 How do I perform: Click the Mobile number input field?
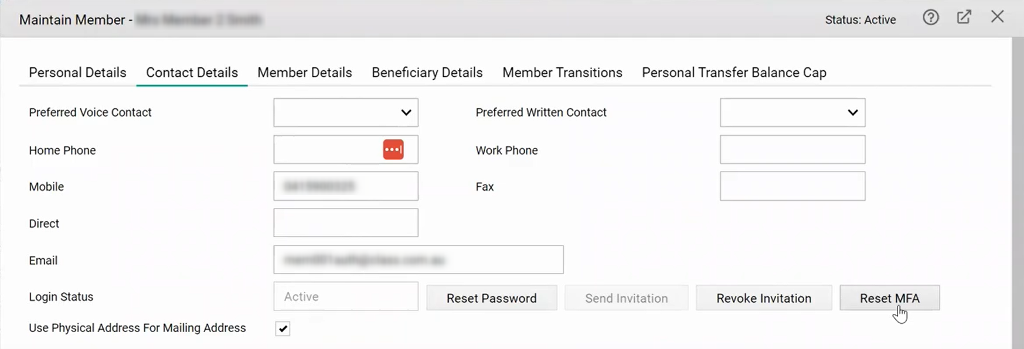345,186
